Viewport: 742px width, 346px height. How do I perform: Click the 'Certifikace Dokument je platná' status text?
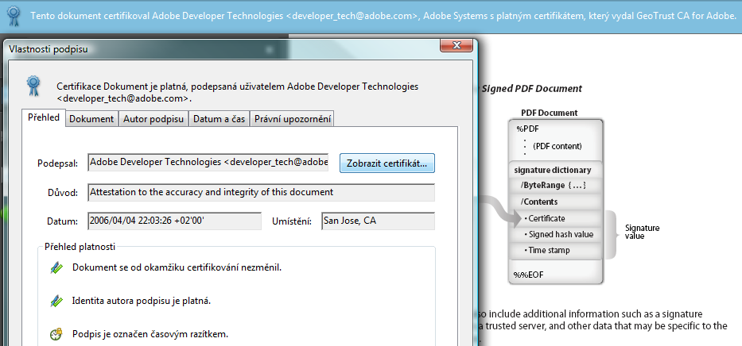[238, 93]
